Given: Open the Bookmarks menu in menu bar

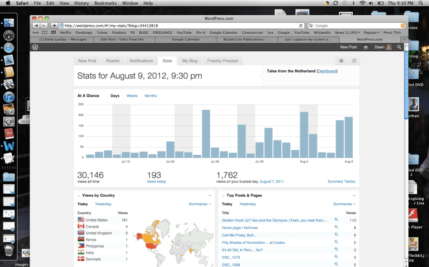Looking at the screenshot, I should tap(105, 3).
